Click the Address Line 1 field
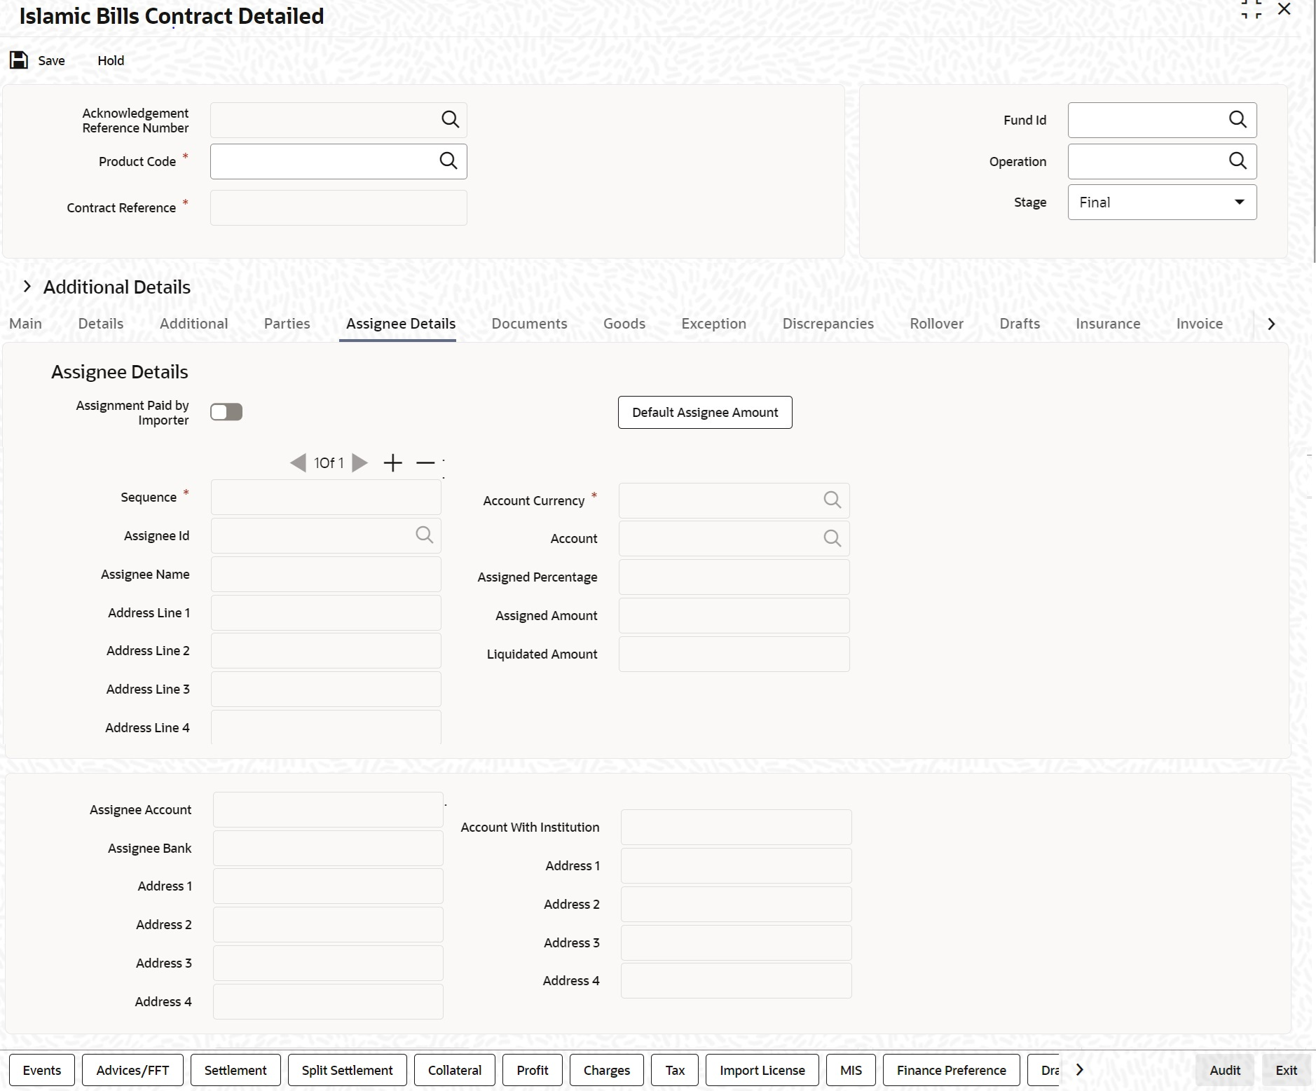Viewport: 1316px width, 1091px height. tap(326, 613)
